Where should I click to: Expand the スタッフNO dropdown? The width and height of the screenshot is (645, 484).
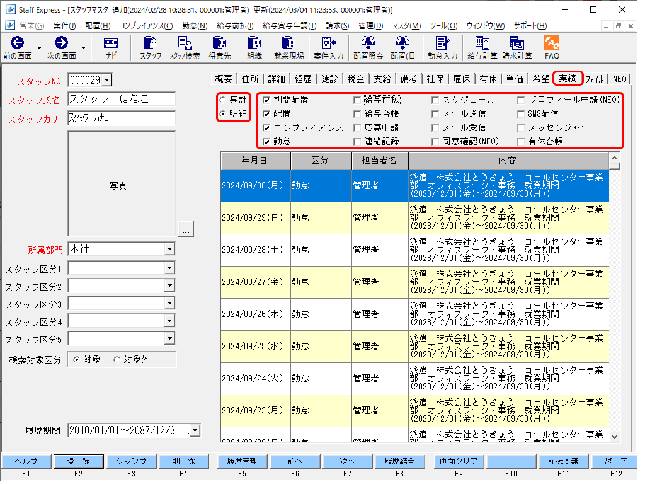[107, 80]
